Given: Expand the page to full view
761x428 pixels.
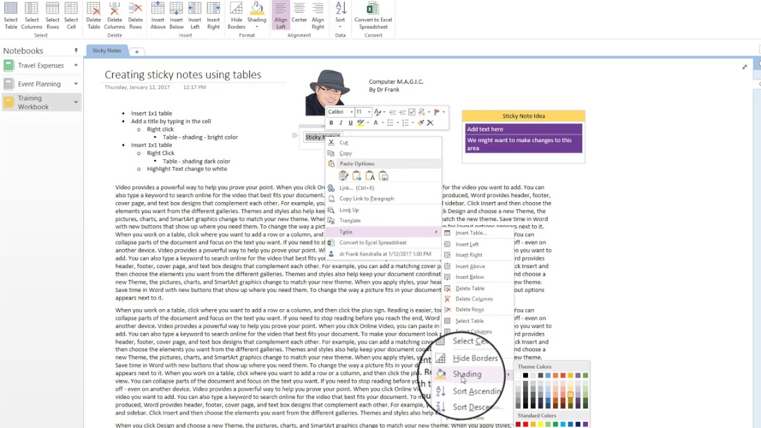Looking at the screenshot, I should pos(744,67).
